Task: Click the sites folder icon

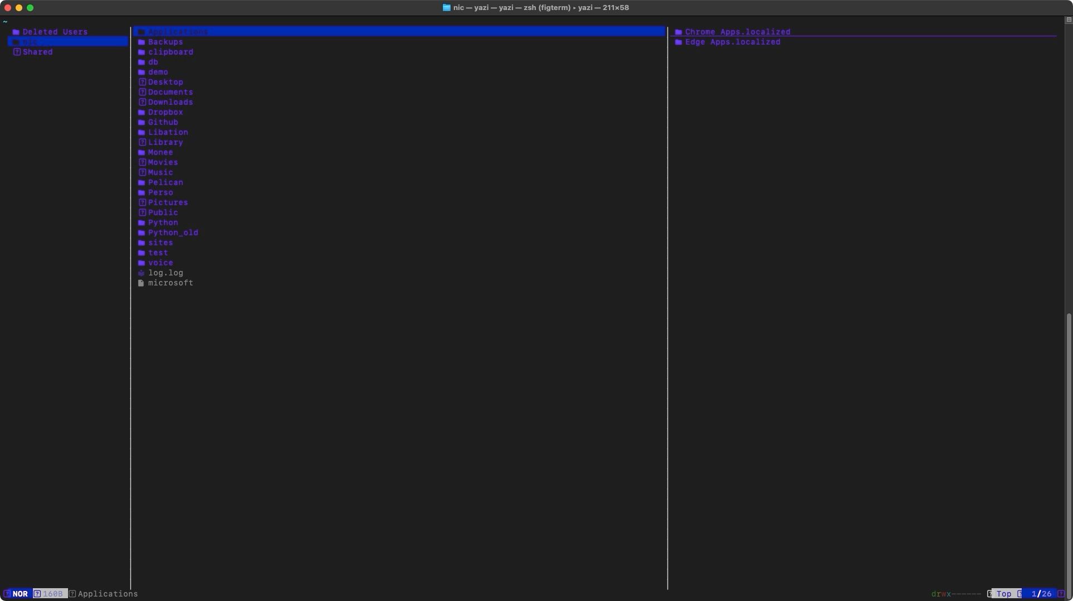Action: point(142,243)
